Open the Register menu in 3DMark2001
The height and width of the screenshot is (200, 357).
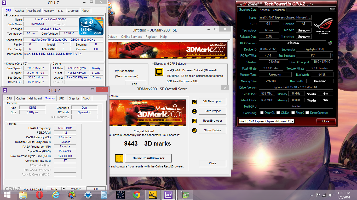(x=151, y=37)
